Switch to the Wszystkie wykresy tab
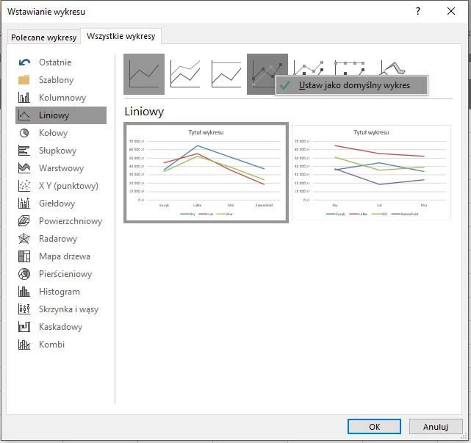The height and width of the screenshot is (443, 471). click(121, 36)
